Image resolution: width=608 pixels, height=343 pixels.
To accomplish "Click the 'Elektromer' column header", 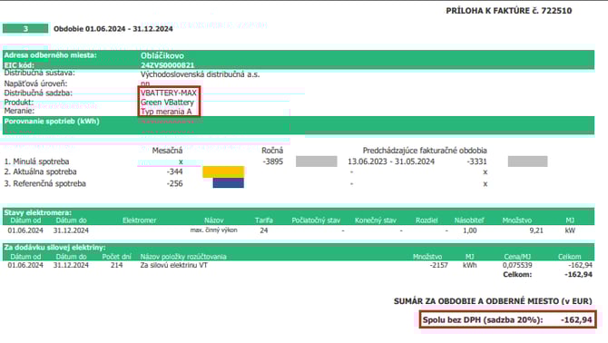I will (x=139, y=220).
